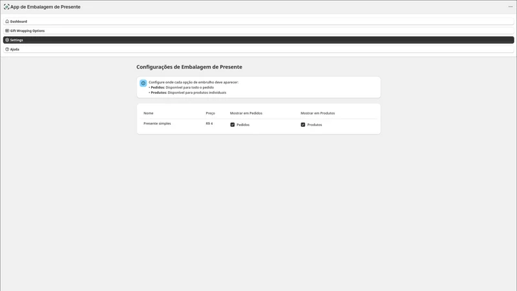Click the 'R$ 4' price cell

[209, 124]
